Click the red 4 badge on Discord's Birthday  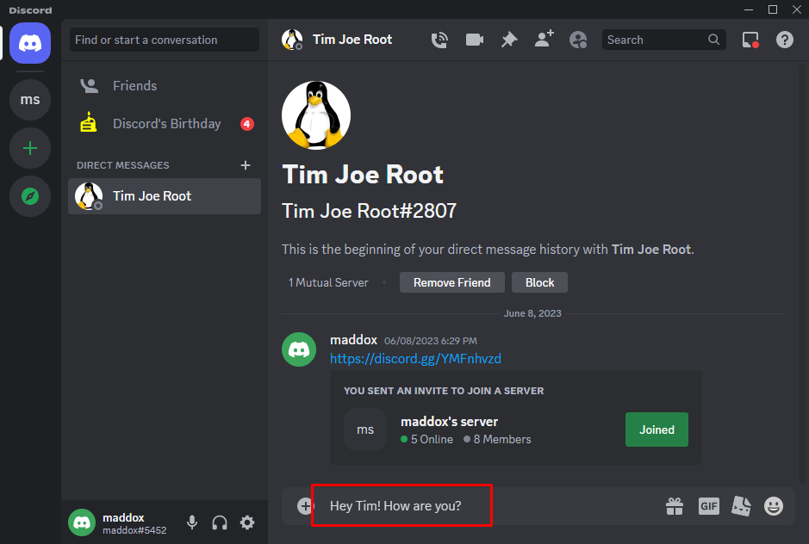click(x=247, y=124)
